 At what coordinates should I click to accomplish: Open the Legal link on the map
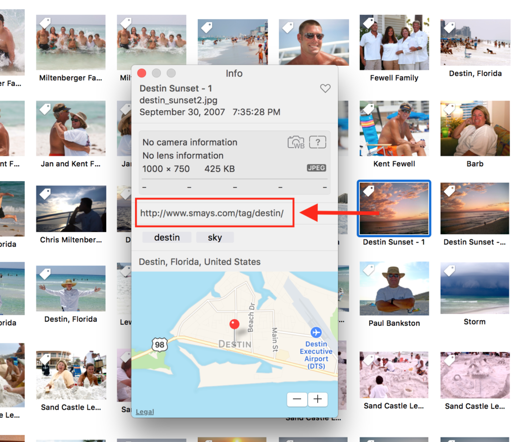[145, 412]
